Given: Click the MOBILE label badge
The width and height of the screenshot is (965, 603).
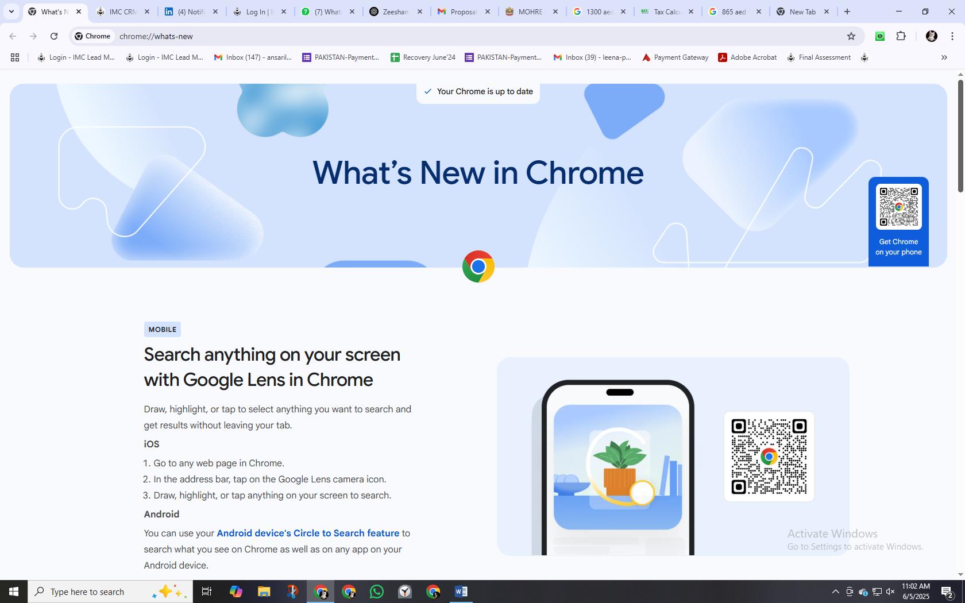Looking at the screenshot, I should (163, 330).
